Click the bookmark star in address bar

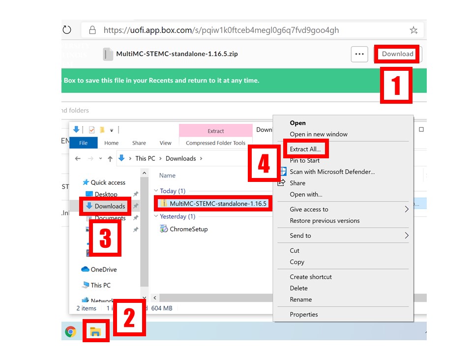pos(413,30)
